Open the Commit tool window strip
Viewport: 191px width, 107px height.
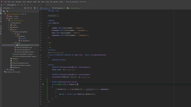[1, 19]
